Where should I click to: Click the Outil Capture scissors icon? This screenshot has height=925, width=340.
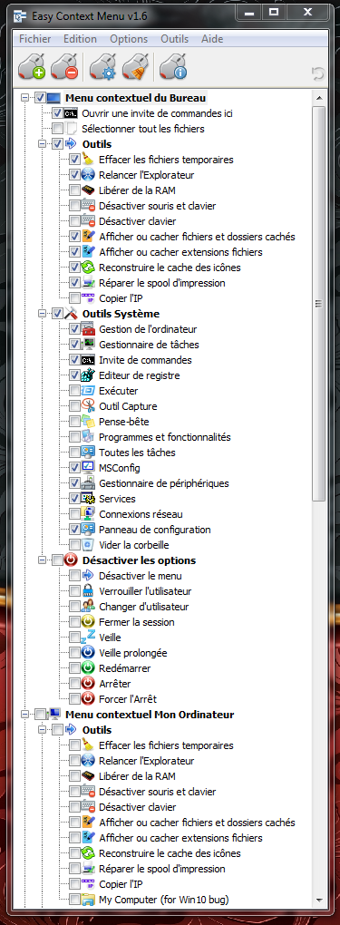[x=88, y=406]
